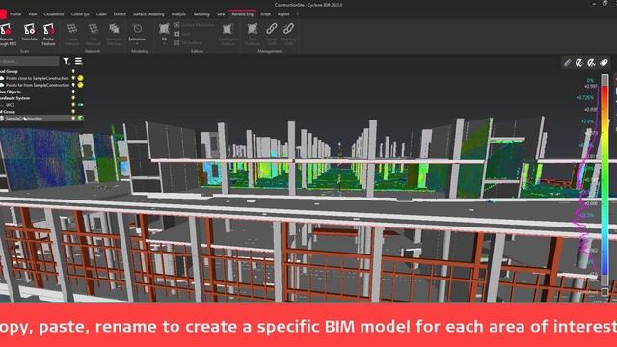Click the Coordinate System group header
Image resolution: width=617 pixels, height=347 pixels.
click(15, 98)
